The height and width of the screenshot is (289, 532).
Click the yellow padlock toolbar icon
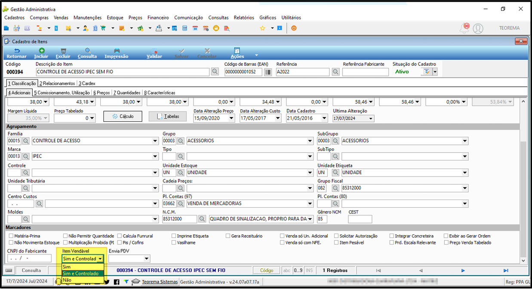tap(216, 28)
